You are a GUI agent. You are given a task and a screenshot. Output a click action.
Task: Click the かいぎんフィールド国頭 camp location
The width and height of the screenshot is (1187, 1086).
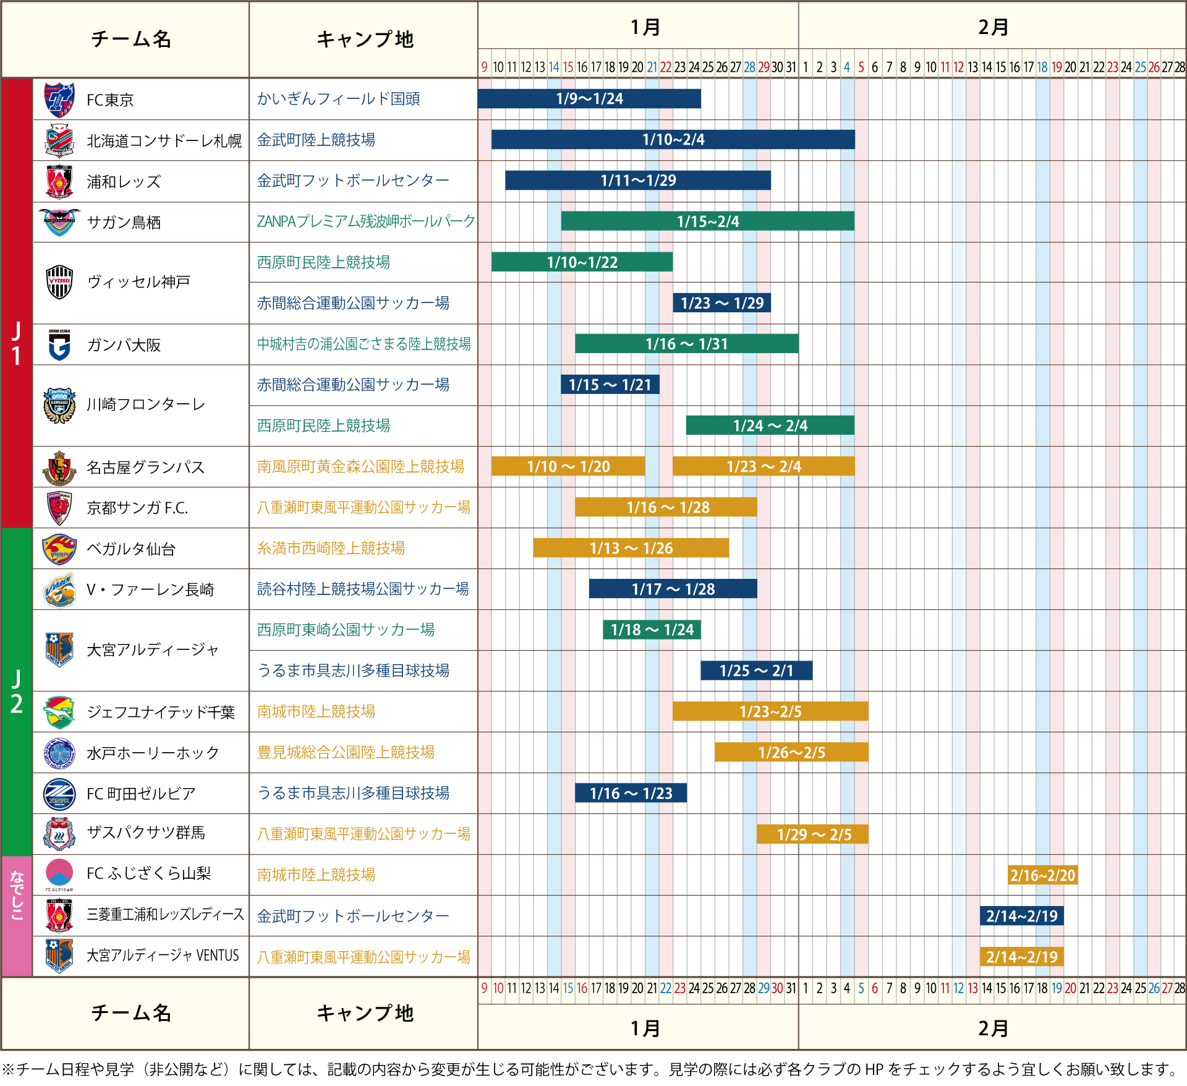(339, 99)
